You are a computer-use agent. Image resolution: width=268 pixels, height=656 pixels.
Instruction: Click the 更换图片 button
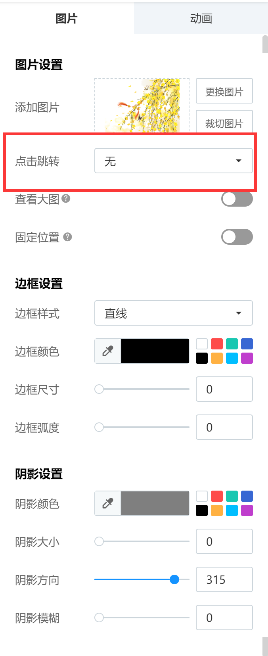pos(224,91)
